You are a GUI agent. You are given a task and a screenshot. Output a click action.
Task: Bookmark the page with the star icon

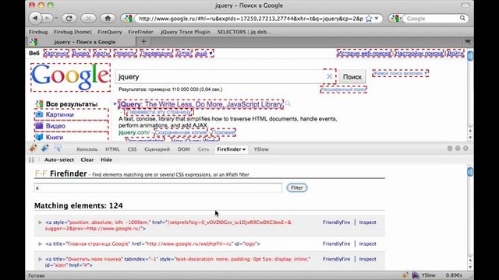[x=369, y=19]
